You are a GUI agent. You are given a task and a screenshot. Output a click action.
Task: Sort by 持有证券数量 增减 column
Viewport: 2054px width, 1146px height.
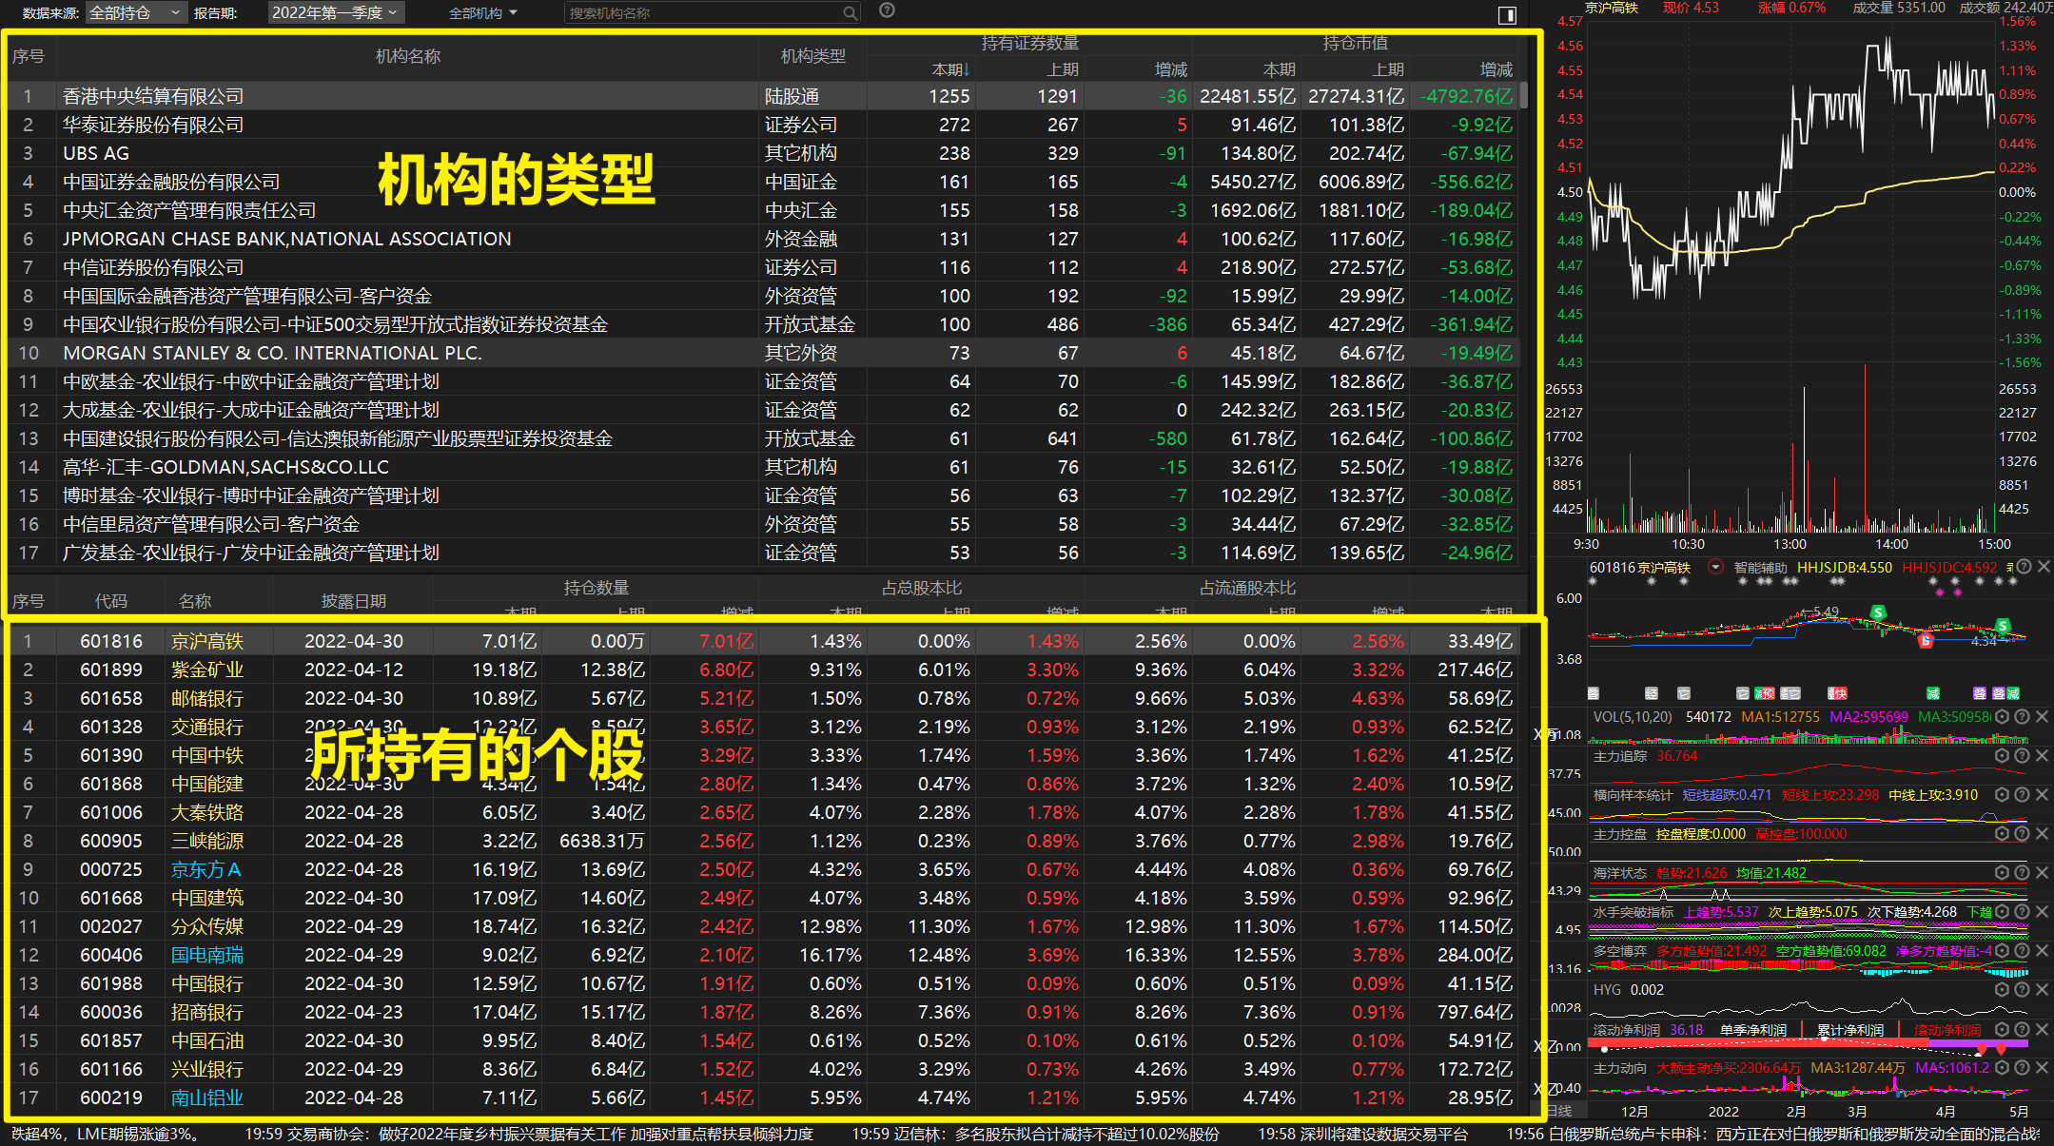[1170, 69]
